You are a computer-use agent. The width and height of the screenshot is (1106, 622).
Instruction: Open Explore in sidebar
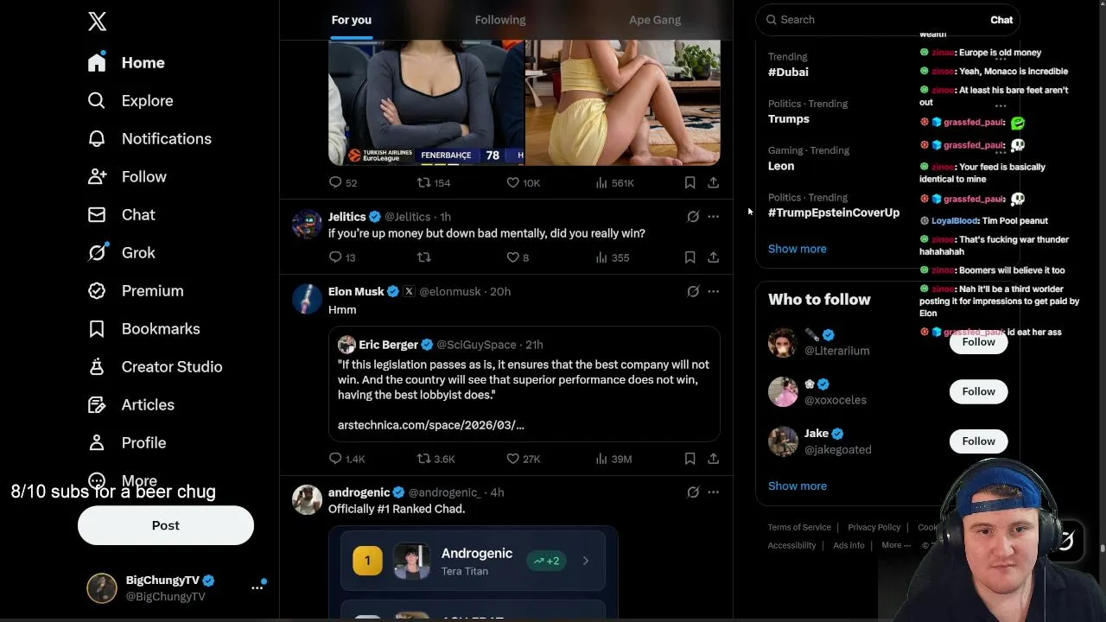(130, 100)
